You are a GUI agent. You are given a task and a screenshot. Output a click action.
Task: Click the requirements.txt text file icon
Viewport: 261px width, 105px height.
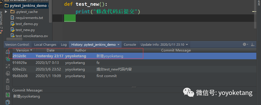pyautogui.click(x=12, y=18)
